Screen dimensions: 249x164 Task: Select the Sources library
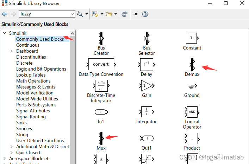tap(24, 129)
